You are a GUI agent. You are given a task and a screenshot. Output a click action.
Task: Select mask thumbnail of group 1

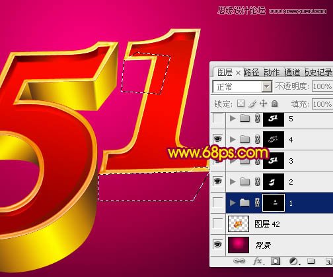click(274, 202)
